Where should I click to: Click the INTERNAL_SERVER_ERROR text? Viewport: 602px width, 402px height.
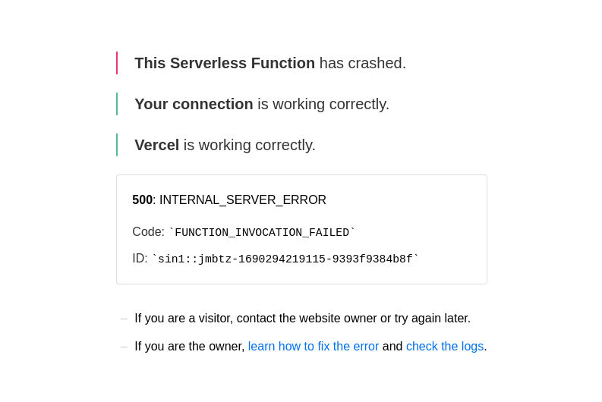(x=243, y=199)
